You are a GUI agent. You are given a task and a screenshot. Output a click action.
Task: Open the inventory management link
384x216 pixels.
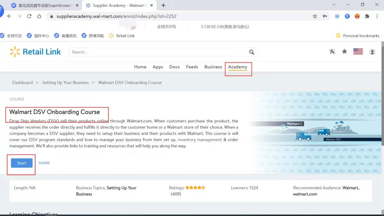coord(200,140)
